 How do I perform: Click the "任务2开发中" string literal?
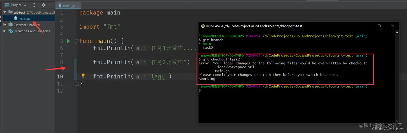pyautogui.click(x=169, y=62)
